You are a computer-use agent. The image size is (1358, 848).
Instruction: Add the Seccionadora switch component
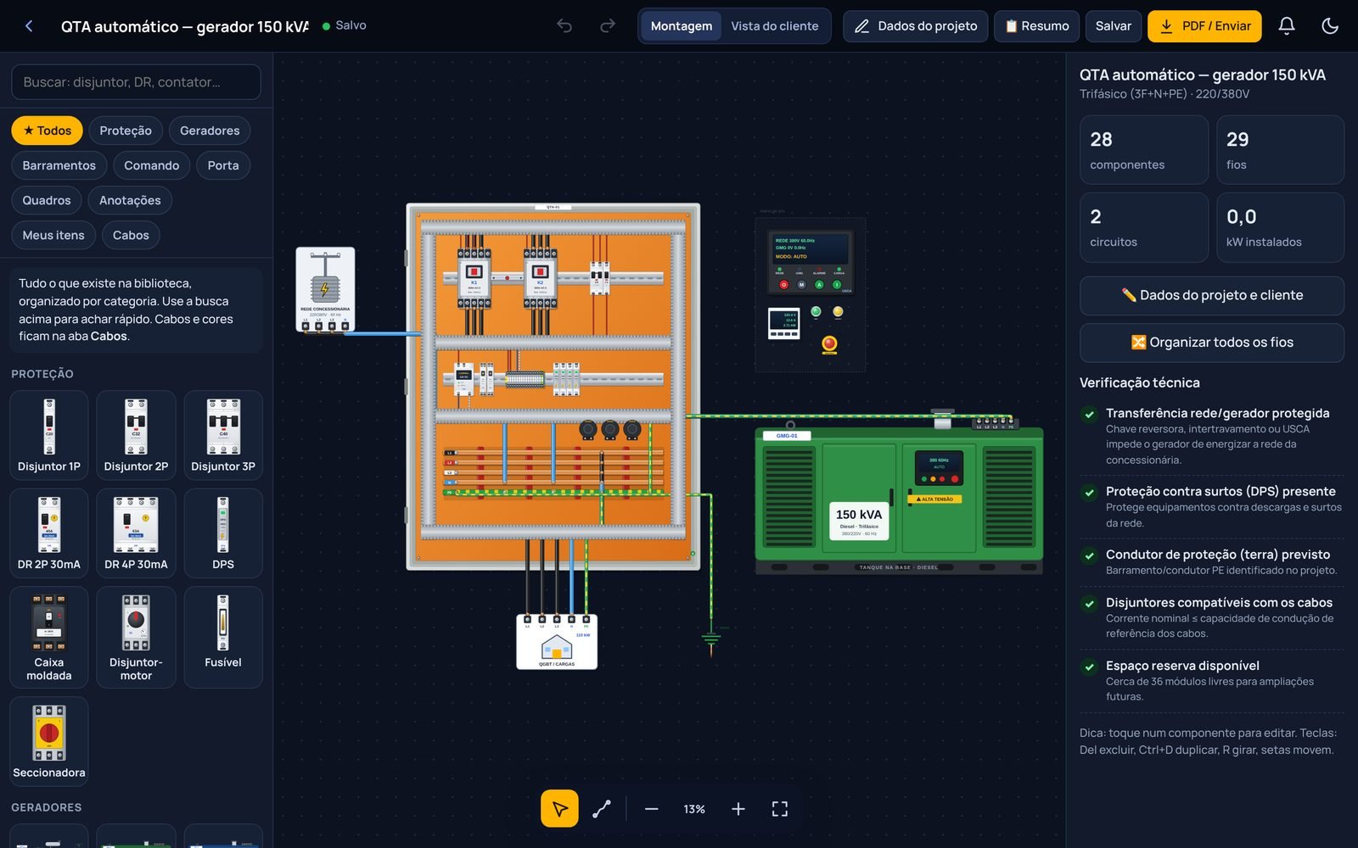coord(49,741)
